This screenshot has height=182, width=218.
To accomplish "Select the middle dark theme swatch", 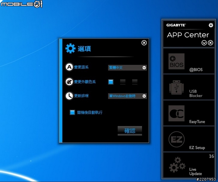I will click(x=123, y=82).
